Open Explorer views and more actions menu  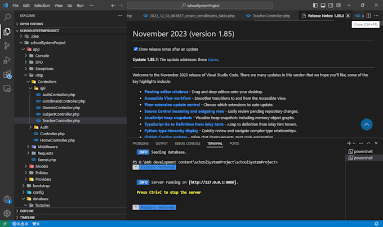point(120,16)
